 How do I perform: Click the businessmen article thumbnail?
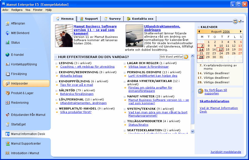coord(64,36)
